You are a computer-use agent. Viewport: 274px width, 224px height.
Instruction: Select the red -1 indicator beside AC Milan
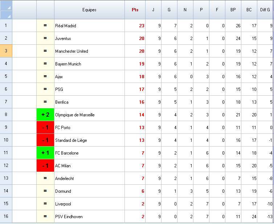pyautogui.click(x=45, y=166)
